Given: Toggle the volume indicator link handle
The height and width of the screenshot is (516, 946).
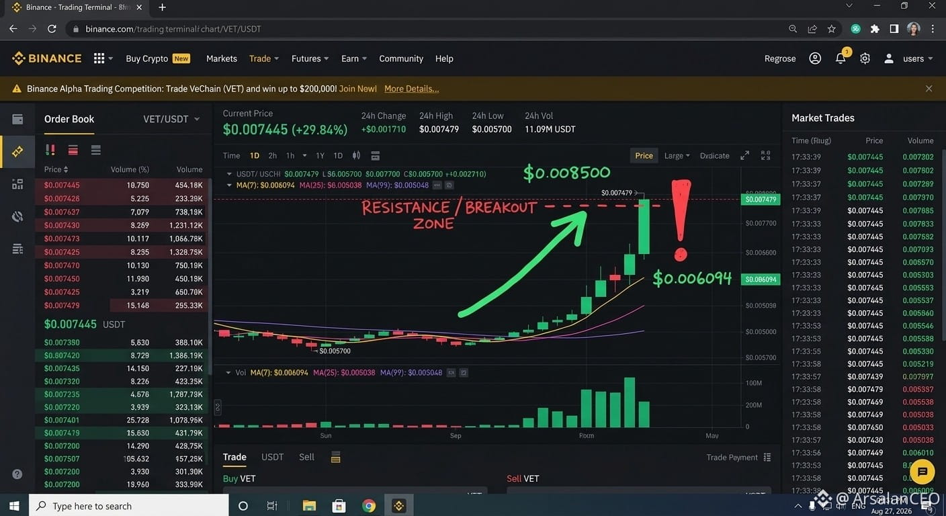Looking at the screenshot, I should point(218,406).
